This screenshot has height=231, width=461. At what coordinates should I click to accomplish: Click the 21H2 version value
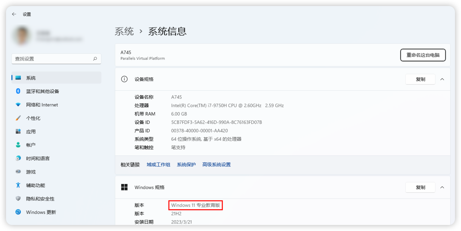[x=176, y=214]
